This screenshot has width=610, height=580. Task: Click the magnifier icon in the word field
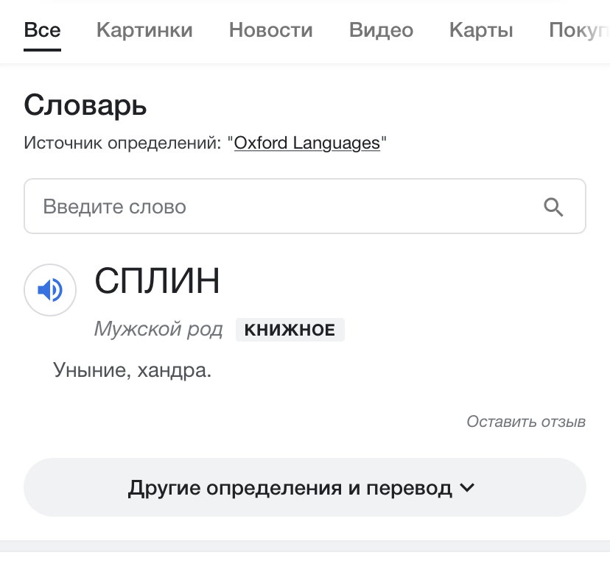[553, 207]
